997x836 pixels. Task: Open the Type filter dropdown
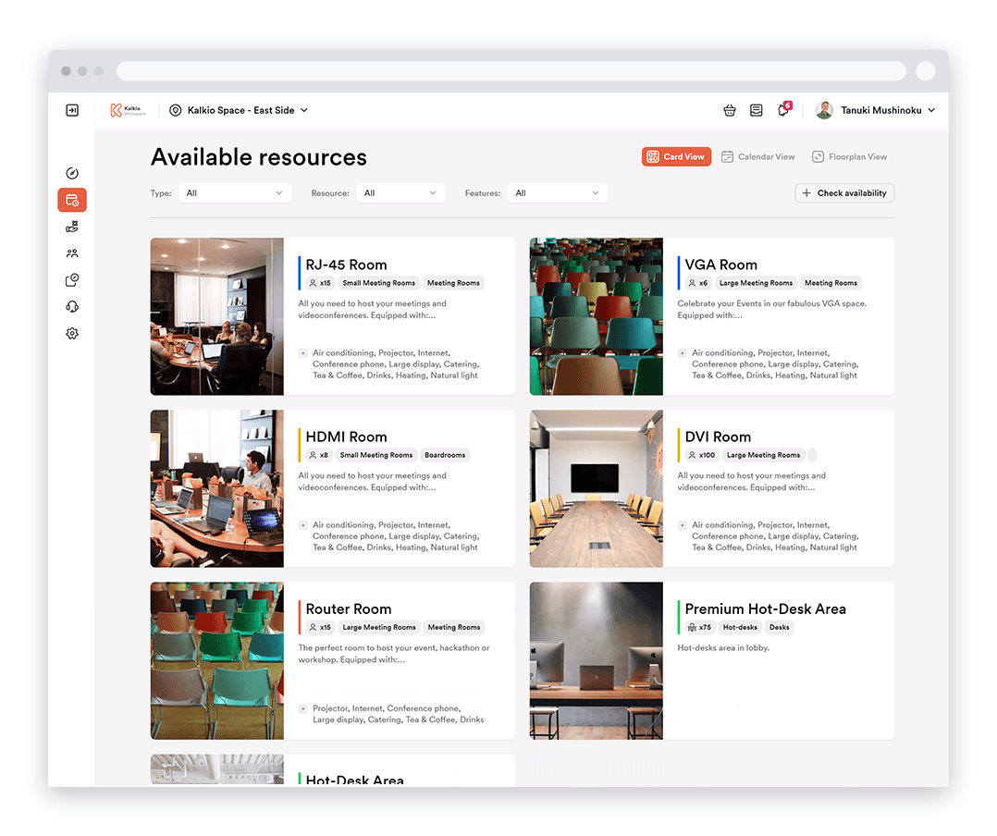[235, 193]
